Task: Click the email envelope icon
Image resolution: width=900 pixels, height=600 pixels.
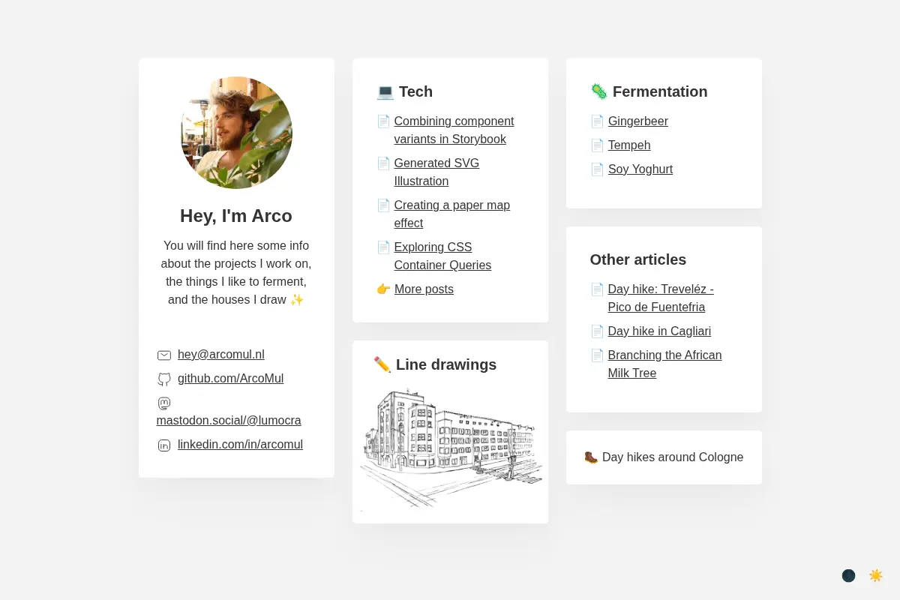Action: (164, 355)
